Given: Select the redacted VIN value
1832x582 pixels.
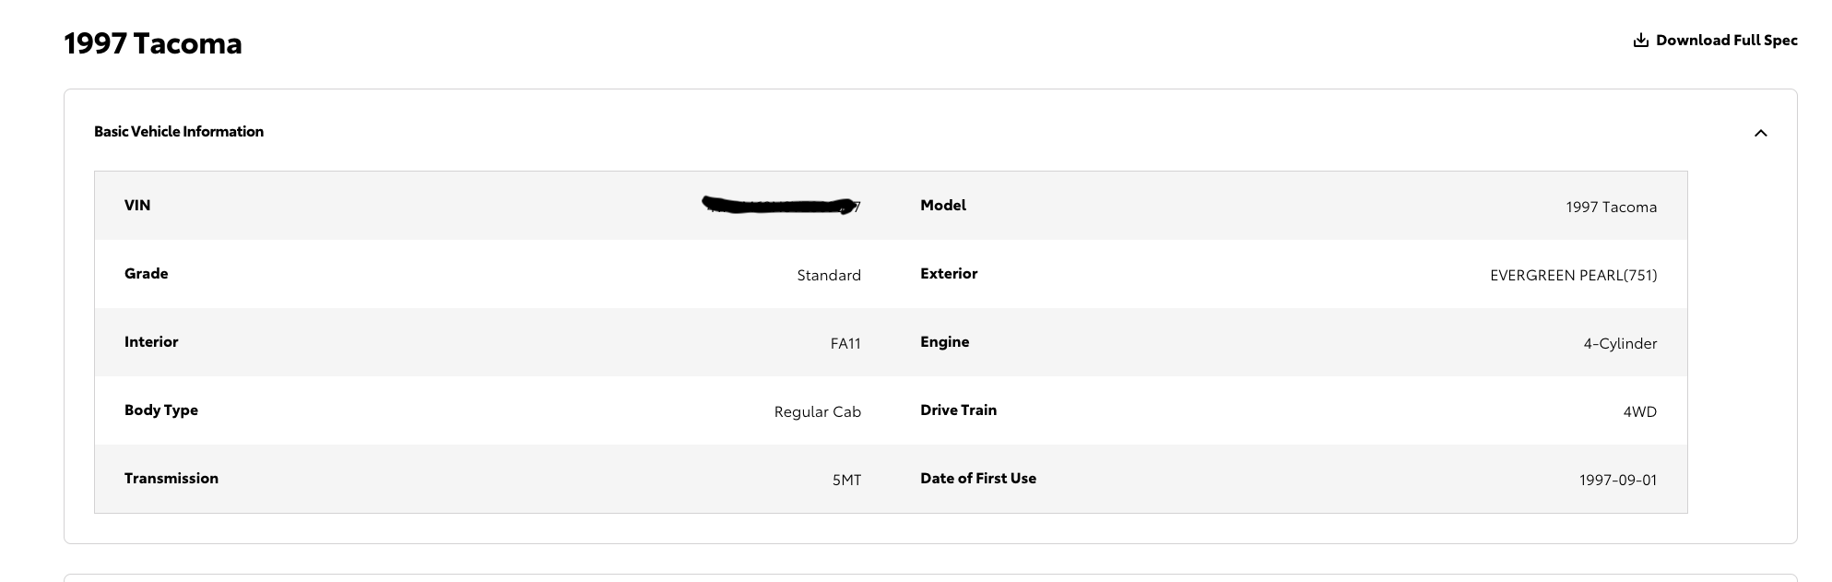Looking at the screenshot, I should [781, 206].
